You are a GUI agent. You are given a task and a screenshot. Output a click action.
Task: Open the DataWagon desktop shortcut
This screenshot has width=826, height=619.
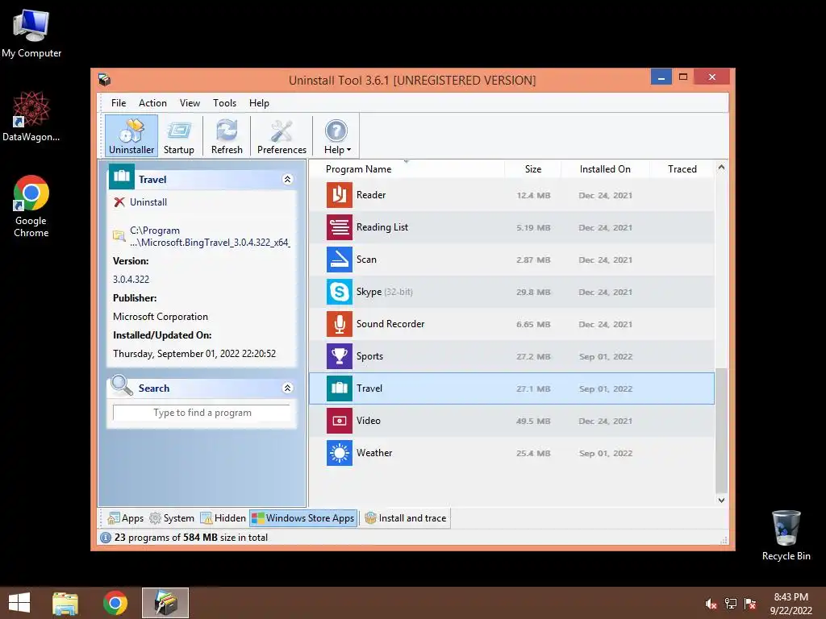tap(31, 117)
